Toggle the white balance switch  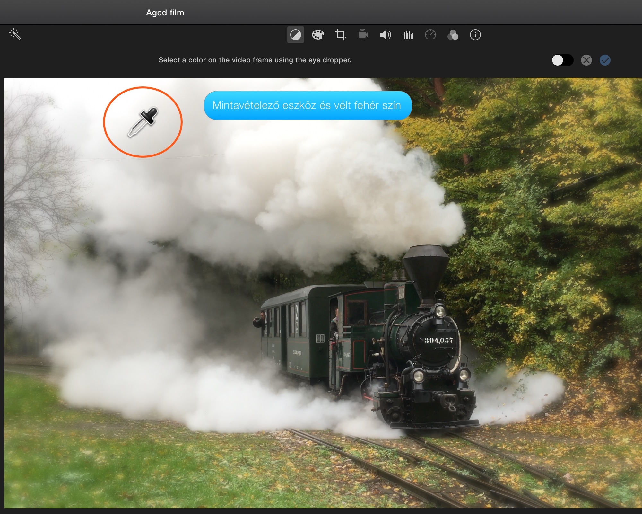(x=562, y=60)
